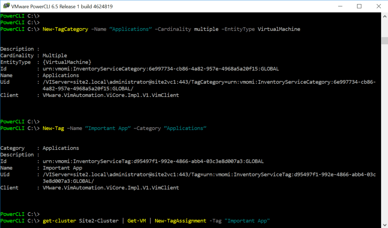Screen dimensions: 388x228
Task: Click the New-TagAssignment command text
Action: (x=180, y=221)
